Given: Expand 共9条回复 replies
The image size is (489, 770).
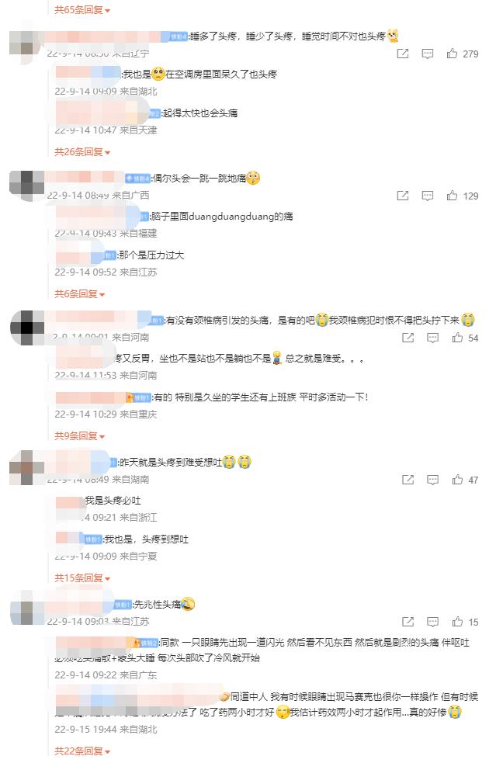Looking at the screenshot, I should [79, 435].
